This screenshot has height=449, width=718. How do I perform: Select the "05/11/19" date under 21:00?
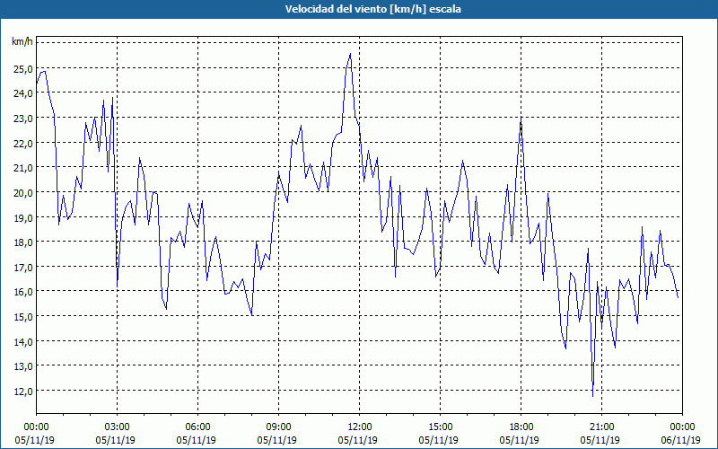coord(600,440)
